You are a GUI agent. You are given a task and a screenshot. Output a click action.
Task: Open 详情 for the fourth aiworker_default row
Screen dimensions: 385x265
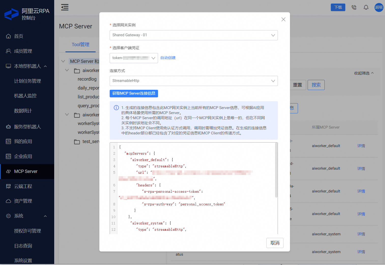361,214
